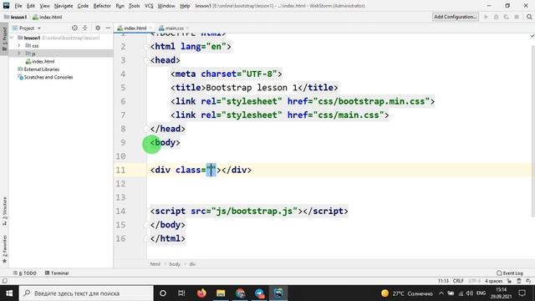The image size is (535, 301).
Task: Select External Libraries in project tree
Action: coord(41,69)
